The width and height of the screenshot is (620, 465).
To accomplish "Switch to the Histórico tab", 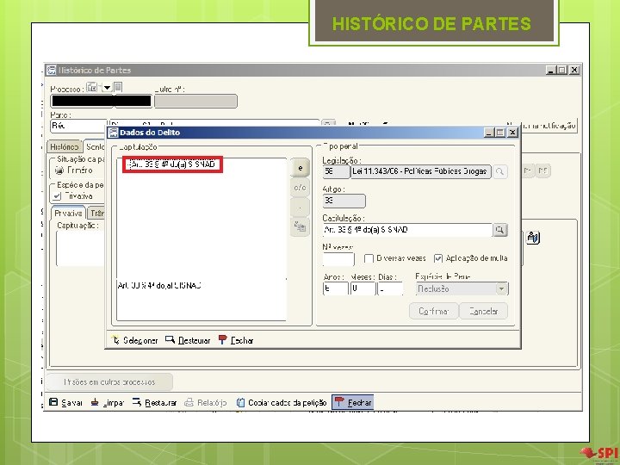I will click(x=65, y=147).
